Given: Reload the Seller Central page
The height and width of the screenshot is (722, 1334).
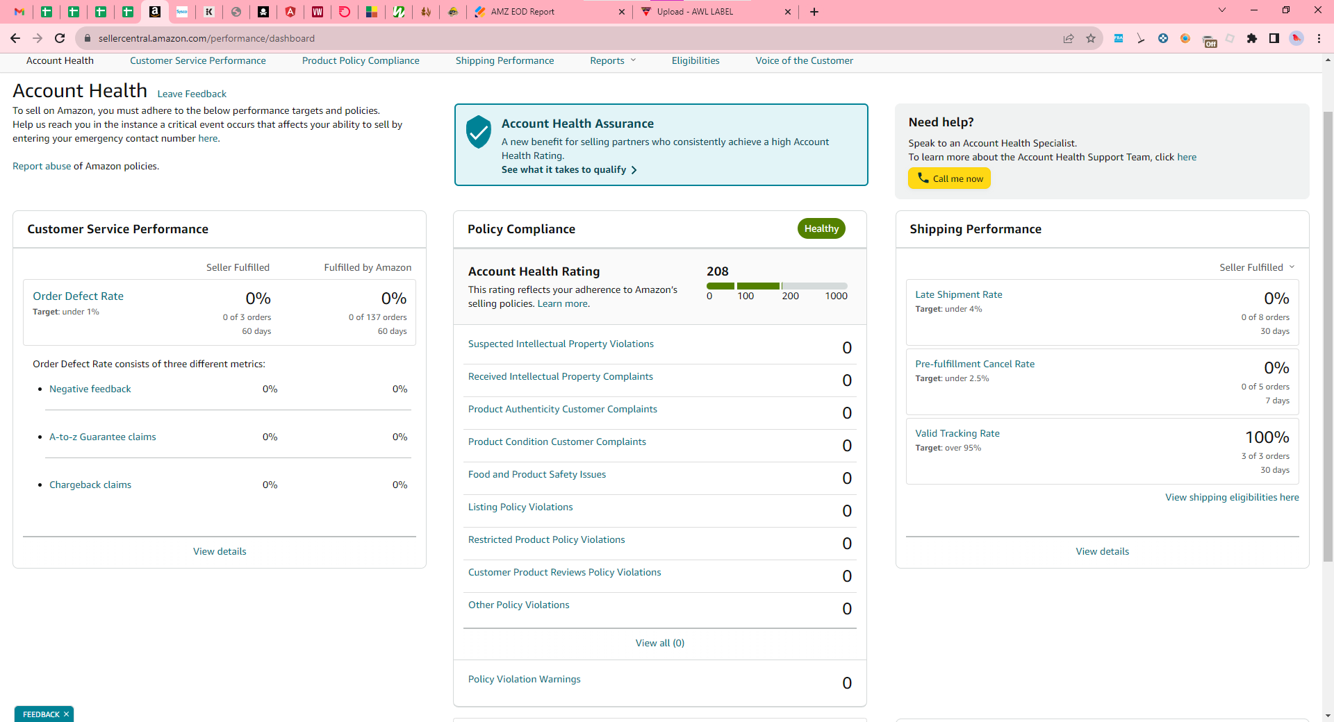Looking at the screenshot, I should click(60, 38).
